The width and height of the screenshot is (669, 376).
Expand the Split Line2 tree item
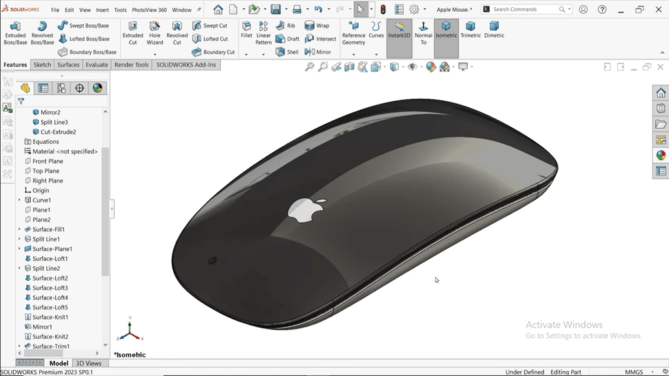click(19, 268)
